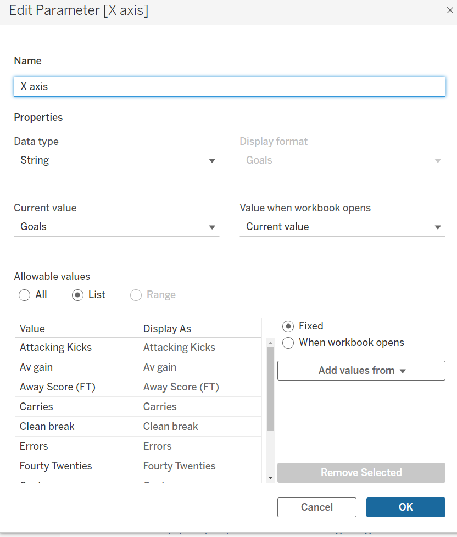
Task: Close the Edit Parameter dialog
Action: pos(450,10)
